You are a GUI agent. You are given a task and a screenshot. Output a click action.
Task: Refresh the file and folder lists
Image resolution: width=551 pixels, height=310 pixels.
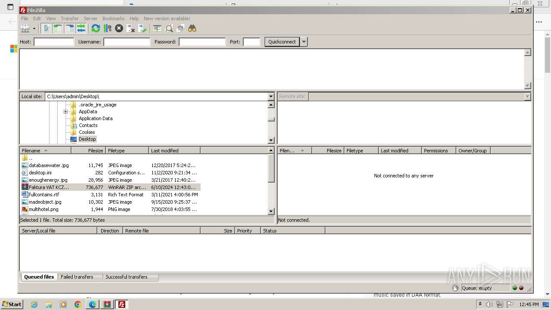point(96,28)
